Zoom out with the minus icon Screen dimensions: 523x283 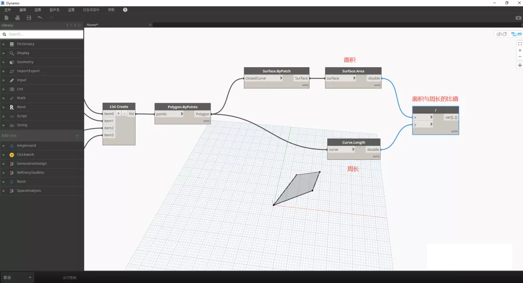point(520,57)
